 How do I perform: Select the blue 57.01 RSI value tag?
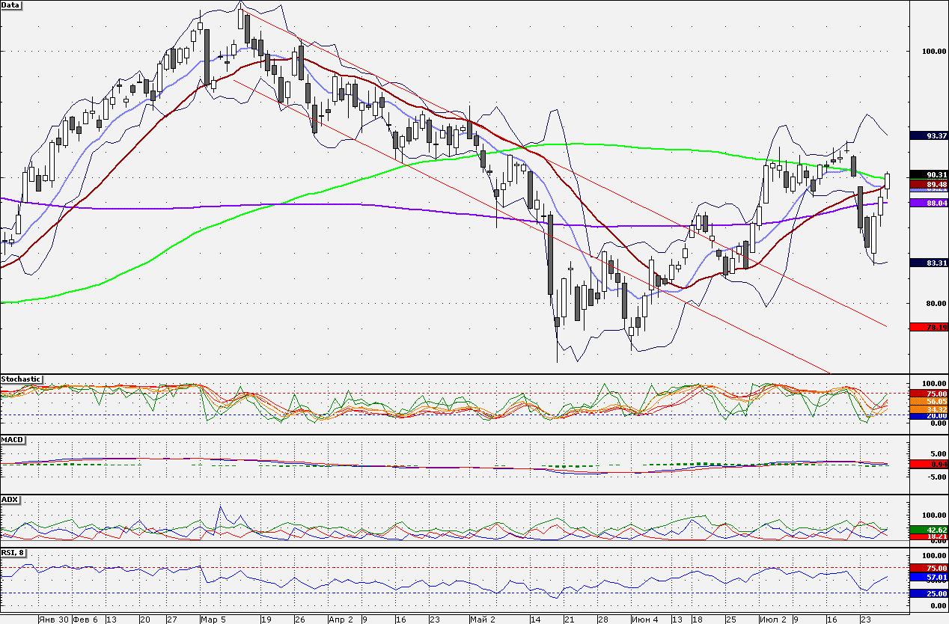(927, 578)
